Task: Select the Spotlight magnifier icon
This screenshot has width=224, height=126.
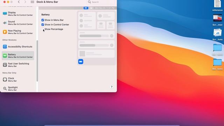Action: tap(5, 89)
